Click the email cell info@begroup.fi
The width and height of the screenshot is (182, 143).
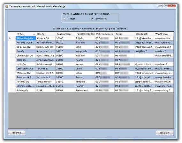pyautogui.click(x=144, y=47)
